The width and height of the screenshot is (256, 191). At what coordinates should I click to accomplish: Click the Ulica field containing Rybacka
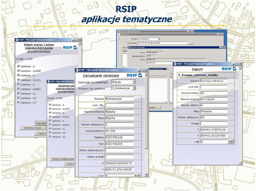214,111
